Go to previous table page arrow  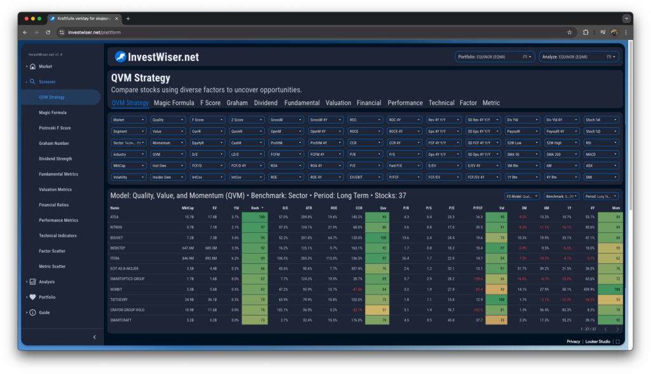(x=606, y=329)
